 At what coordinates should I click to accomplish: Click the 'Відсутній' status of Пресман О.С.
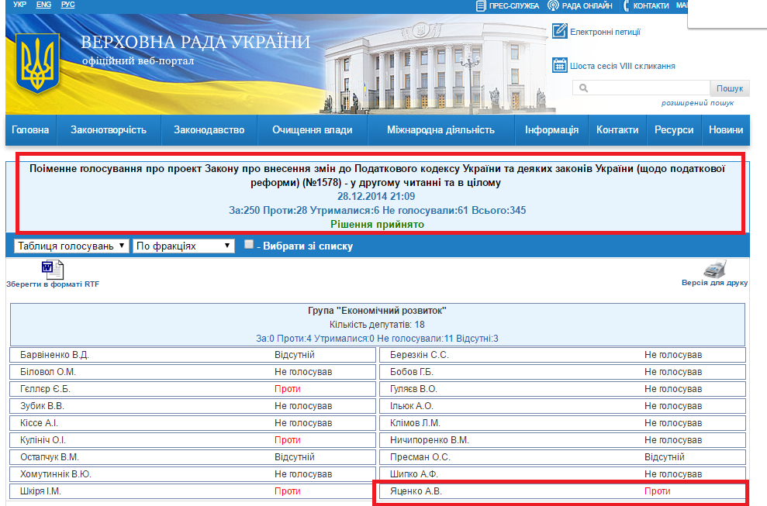[665, 458]
